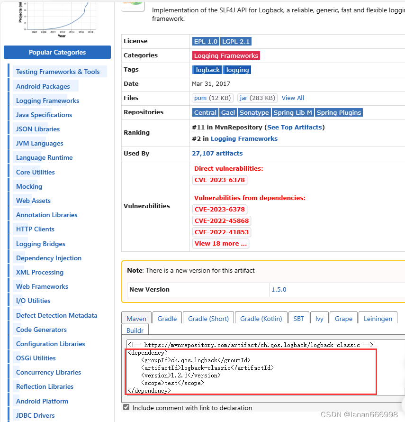Open Web Assets category
405x422 pixels.
tap(33, 201)
